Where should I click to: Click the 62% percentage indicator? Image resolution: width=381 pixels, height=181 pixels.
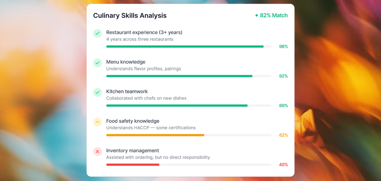(283, 135)
